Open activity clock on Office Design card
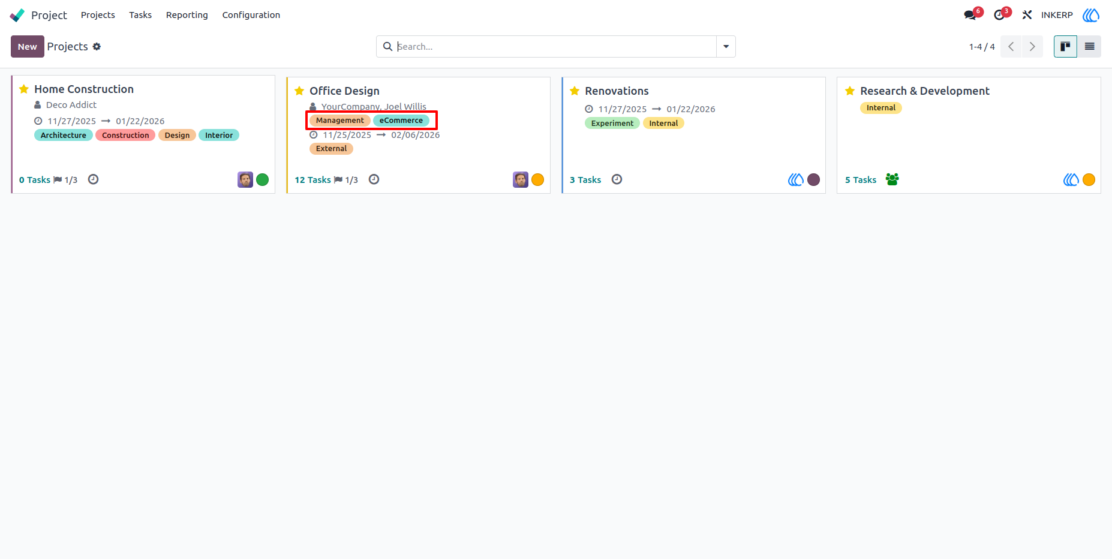The width and height of the screenshot is (1112, 559). pos(374,179)
